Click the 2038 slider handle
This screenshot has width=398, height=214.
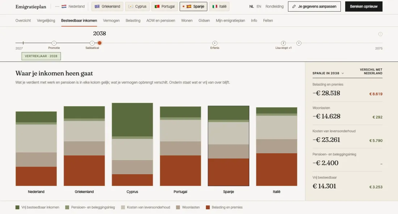tap(99, 43)
